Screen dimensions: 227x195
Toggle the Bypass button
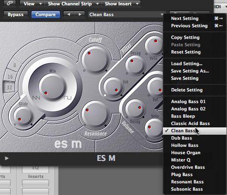click(x=16, y=15)
